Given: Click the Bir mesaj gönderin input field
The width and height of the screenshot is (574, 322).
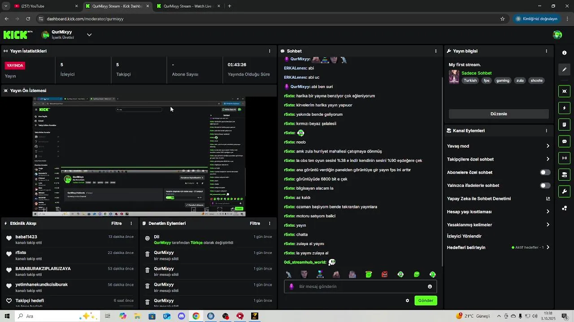Looking at the screenshot, I should tap(361, 287).
